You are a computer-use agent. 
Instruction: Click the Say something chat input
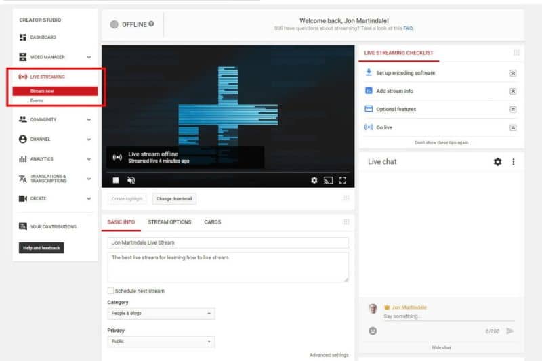(449, 316)
